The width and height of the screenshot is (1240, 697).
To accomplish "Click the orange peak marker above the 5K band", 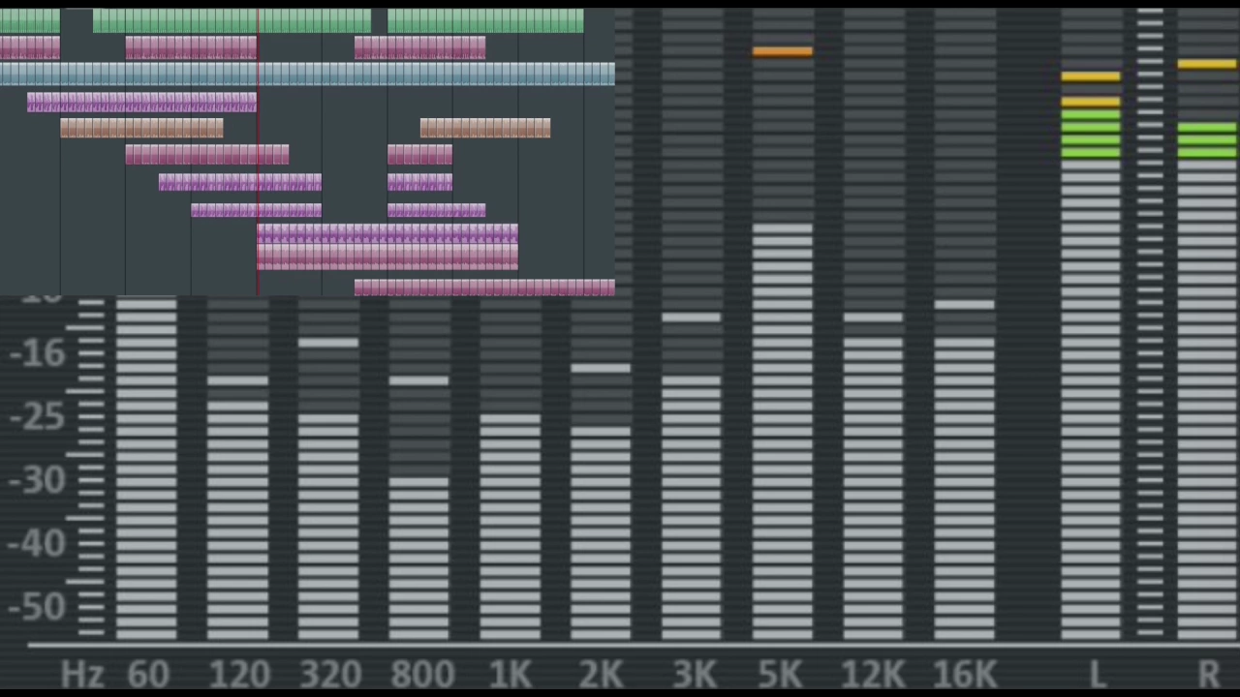I will [x=783, y=51].
